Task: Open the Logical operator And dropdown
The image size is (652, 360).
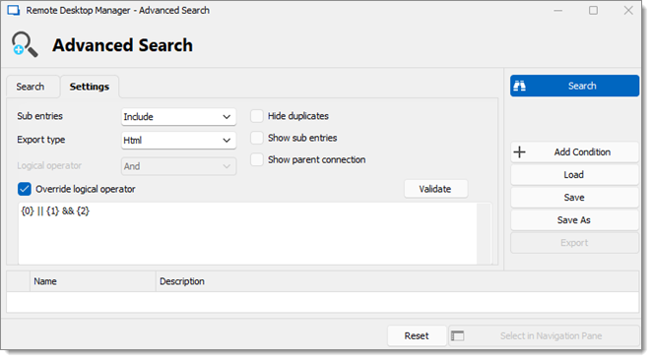Action: click(x=179, y=166)
